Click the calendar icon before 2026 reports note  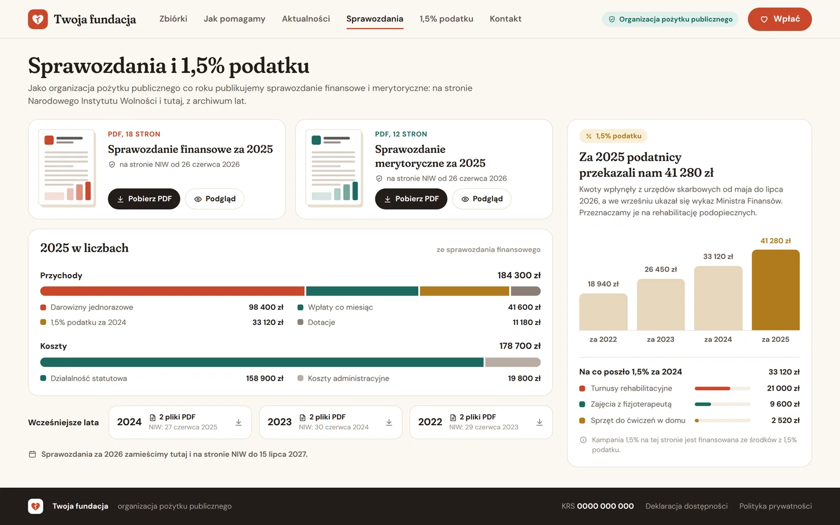pos(33,454)
